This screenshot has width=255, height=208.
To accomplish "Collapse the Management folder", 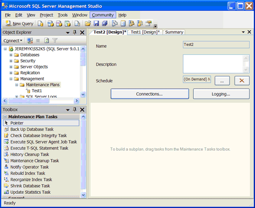I will (11, 79).
